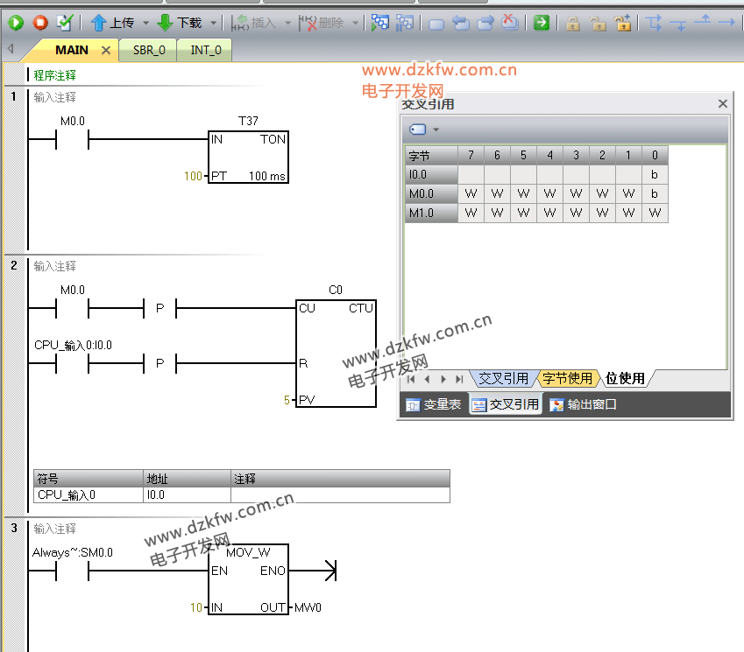The image size is (744, 652).
Task: Click the I0.0 address cell in symbol table
Action: click(x=186, y=494)
